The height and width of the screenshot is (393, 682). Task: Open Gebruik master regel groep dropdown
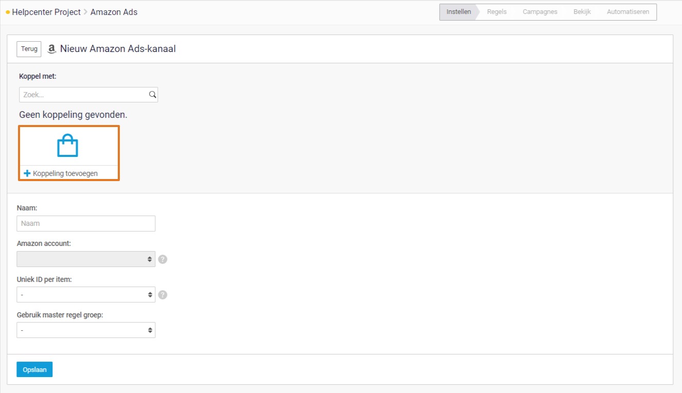point(86,330)
